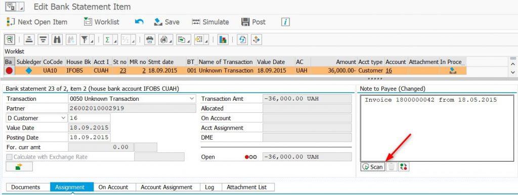Click the Name of Transaction column header
Viewport: 518px width, 195px height.
pyautogui.click(x=227, y=62)
